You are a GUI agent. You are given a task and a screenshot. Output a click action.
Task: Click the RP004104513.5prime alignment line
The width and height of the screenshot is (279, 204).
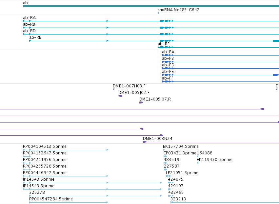(66, 150)
